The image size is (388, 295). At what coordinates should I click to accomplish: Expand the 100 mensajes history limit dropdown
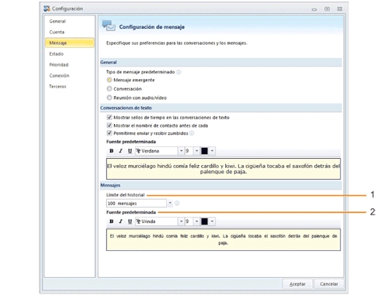click(x=170, y=203)
